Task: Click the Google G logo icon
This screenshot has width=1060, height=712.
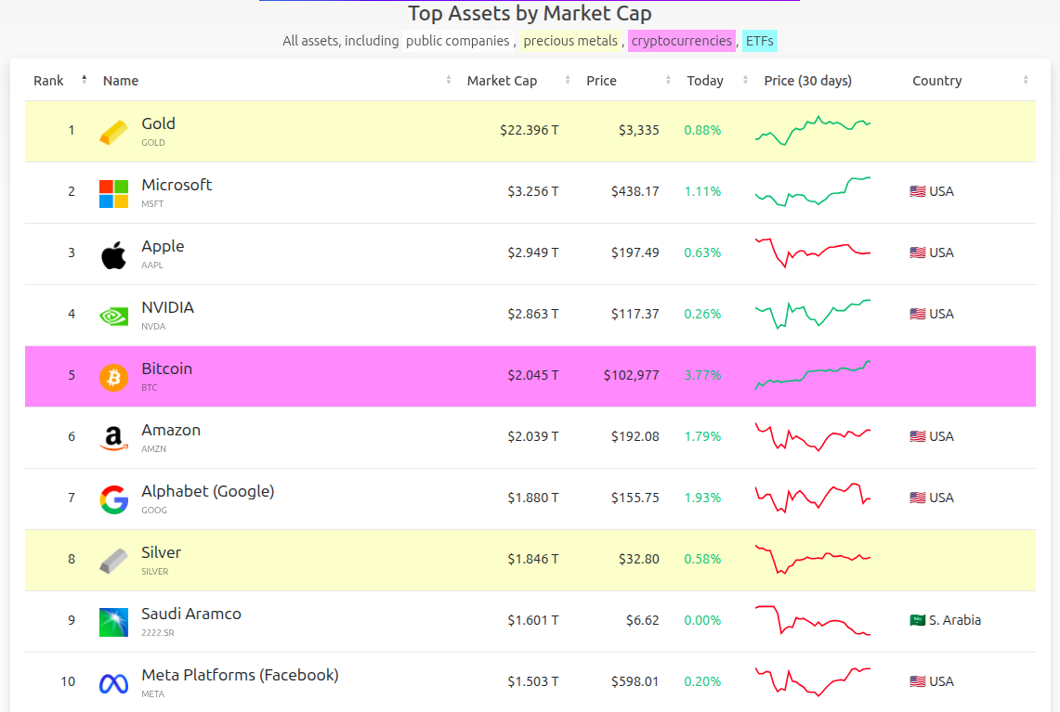Action: (113, 500)
